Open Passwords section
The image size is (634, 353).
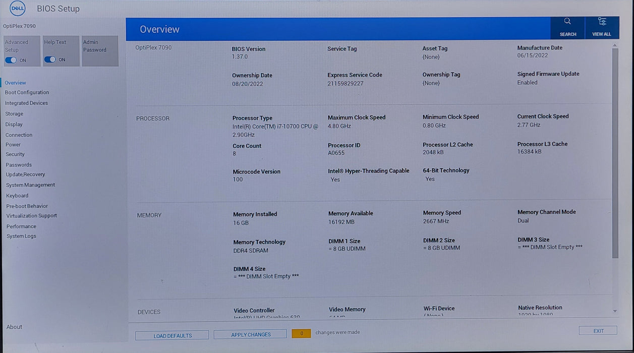(x=19, y=165)
